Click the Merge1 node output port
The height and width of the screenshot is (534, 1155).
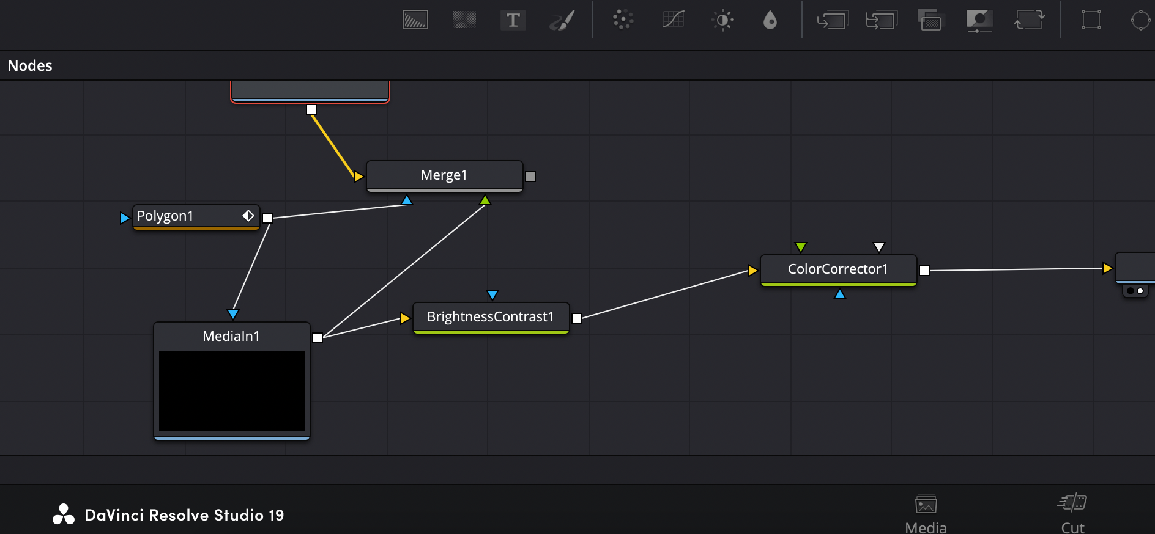point(530,177)
